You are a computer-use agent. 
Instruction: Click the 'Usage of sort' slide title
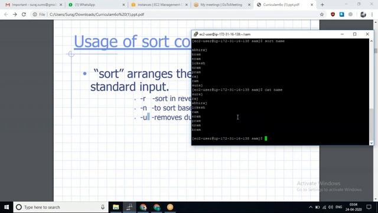coord(132,42)
